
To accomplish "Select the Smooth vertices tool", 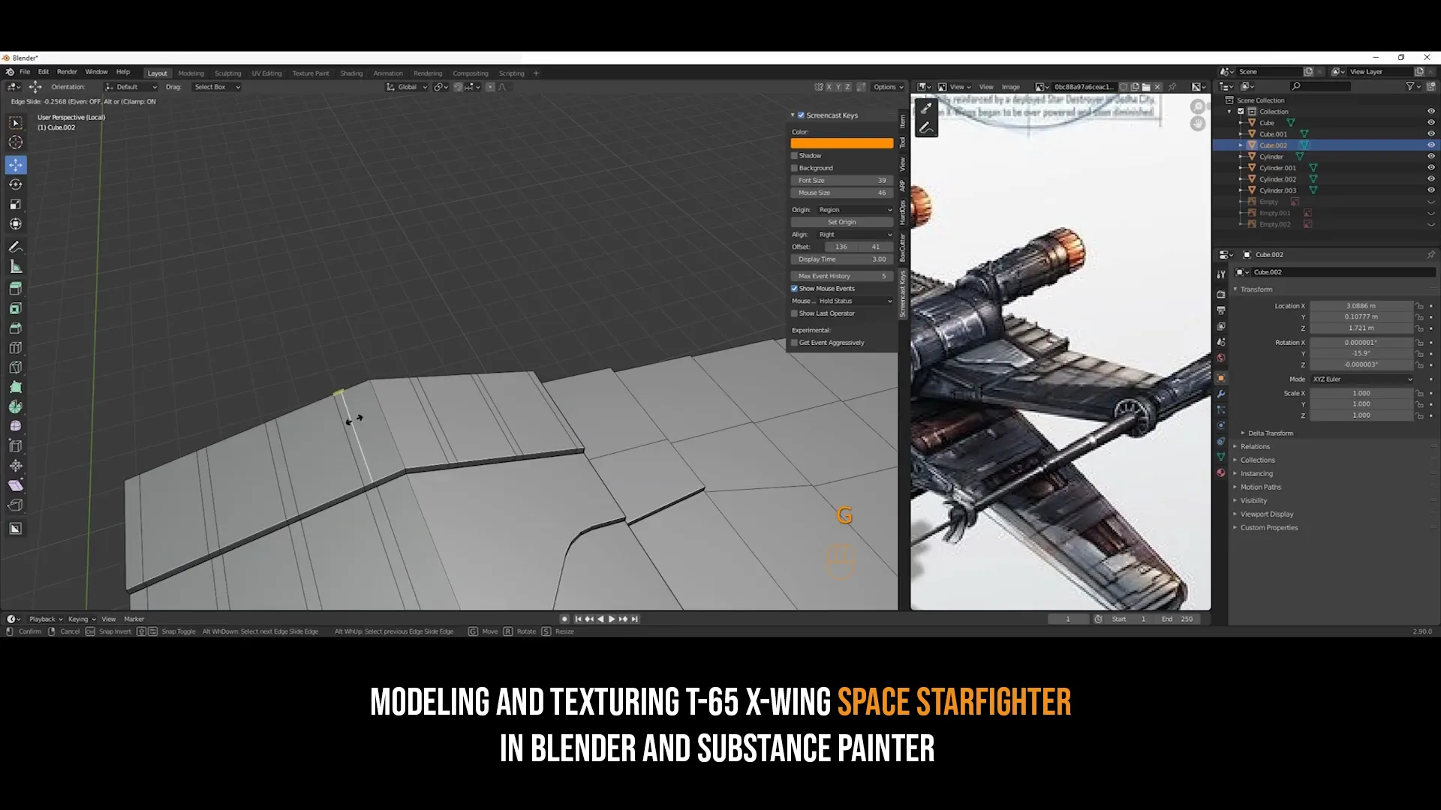I will 16,426.
